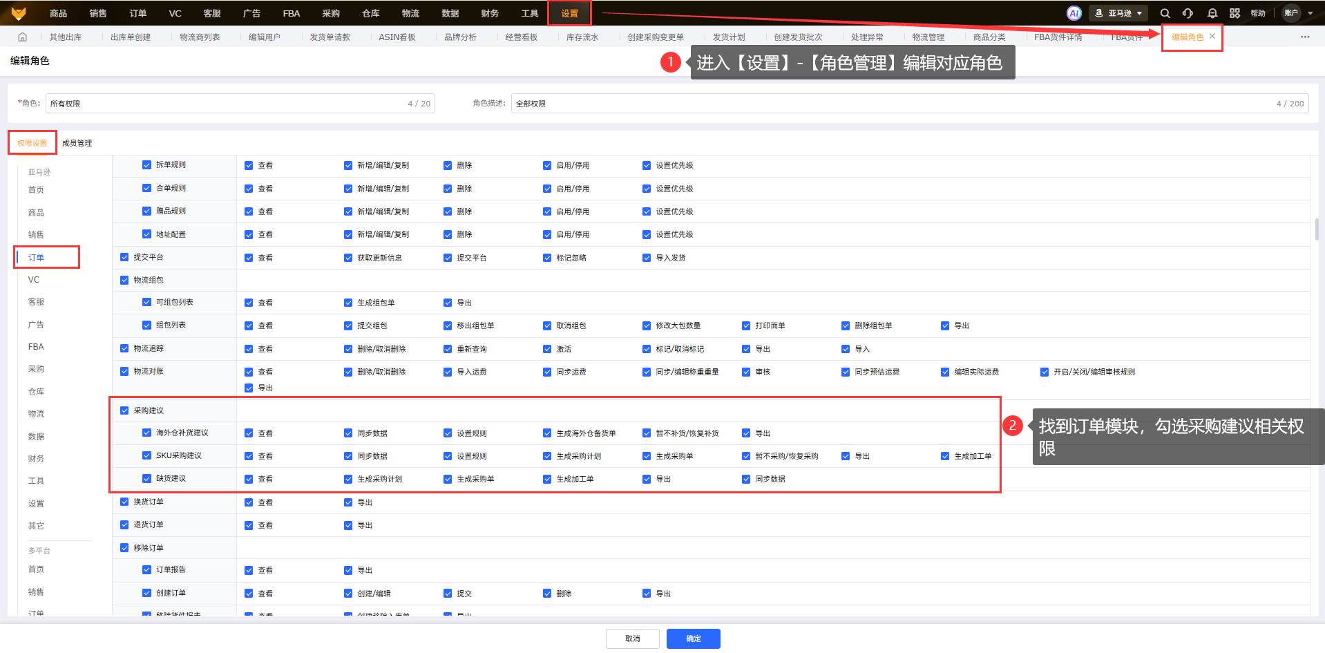Toggle the 生成组包单 checkbox
Screen dimensions: 1325x653
click(x=348, y=303)
